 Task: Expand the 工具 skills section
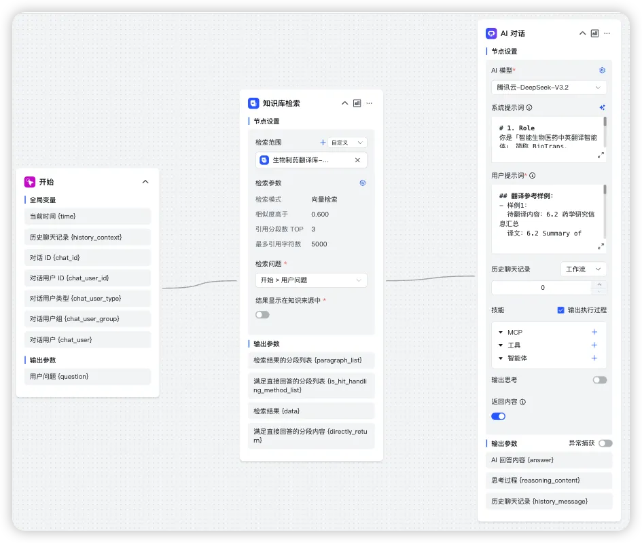[500, 345]
